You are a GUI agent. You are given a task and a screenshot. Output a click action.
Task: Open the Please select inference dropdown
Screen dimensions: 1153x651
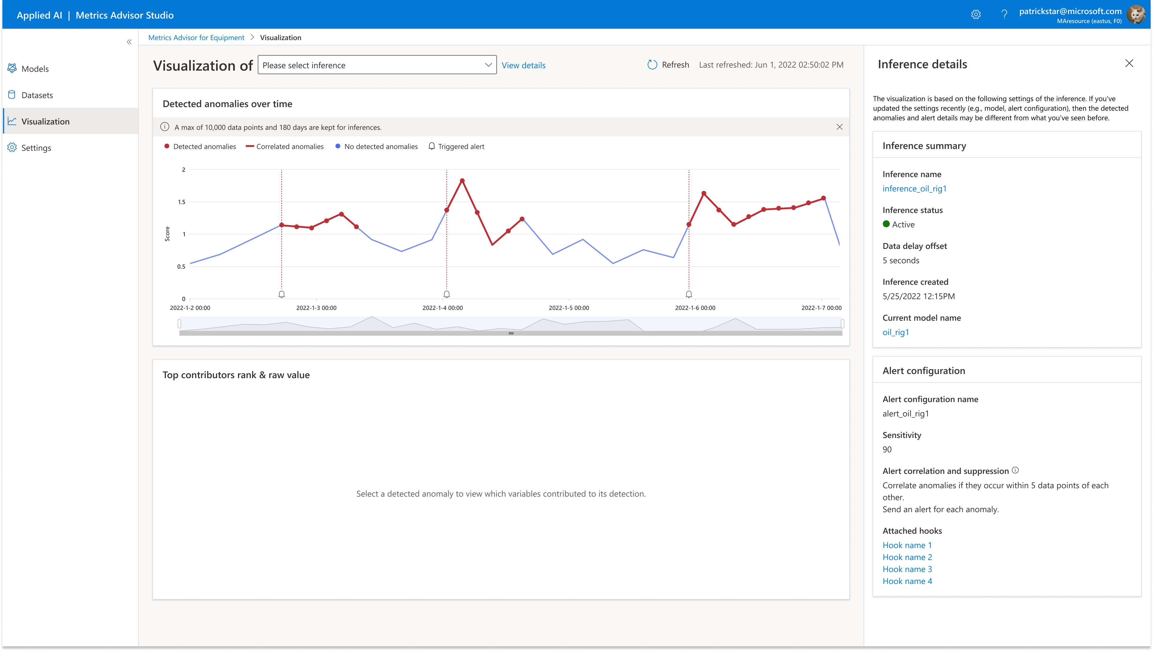tap(377, 65)
